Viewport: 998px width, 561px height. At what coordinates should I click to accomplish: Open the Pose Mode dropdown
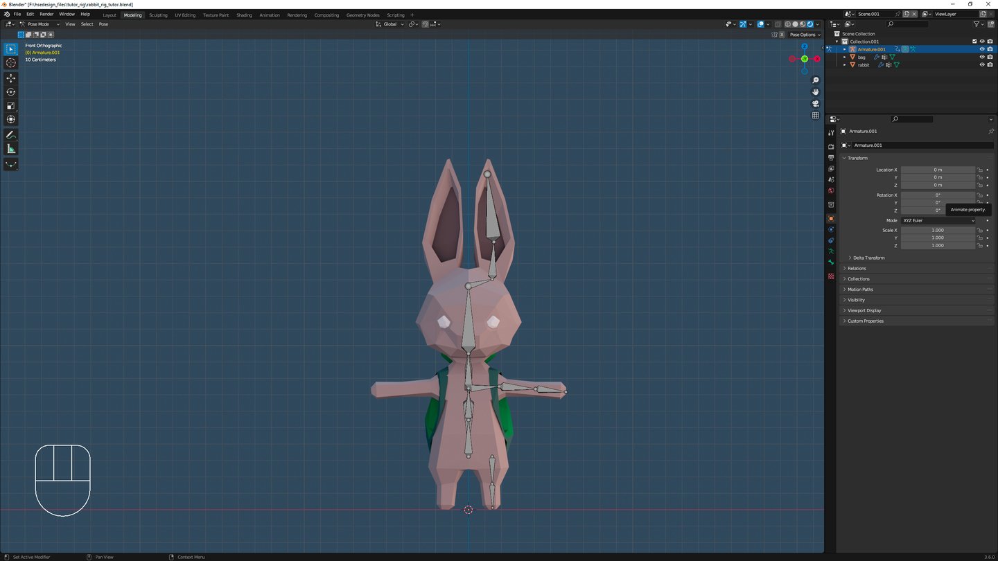pos(39,24)
